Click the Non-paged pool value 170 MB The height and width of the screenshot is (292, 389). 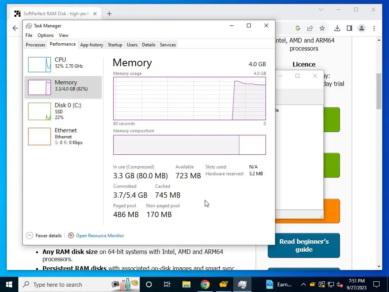click(159, 214)
